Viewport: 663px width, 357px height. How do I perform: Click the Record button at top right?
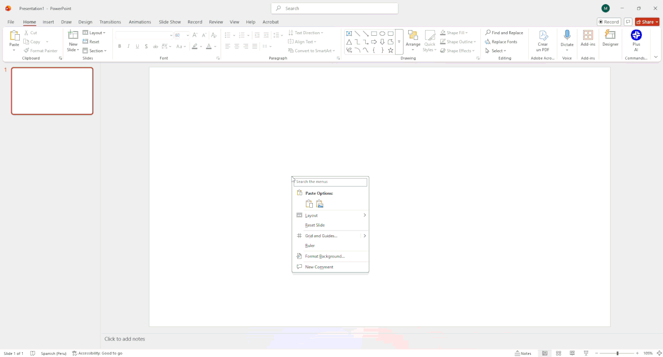[609, 22]
